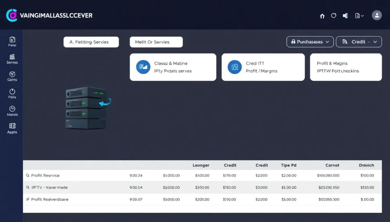
Task: Open the Apps sidebar icon
Action: [x=12, y=126]
